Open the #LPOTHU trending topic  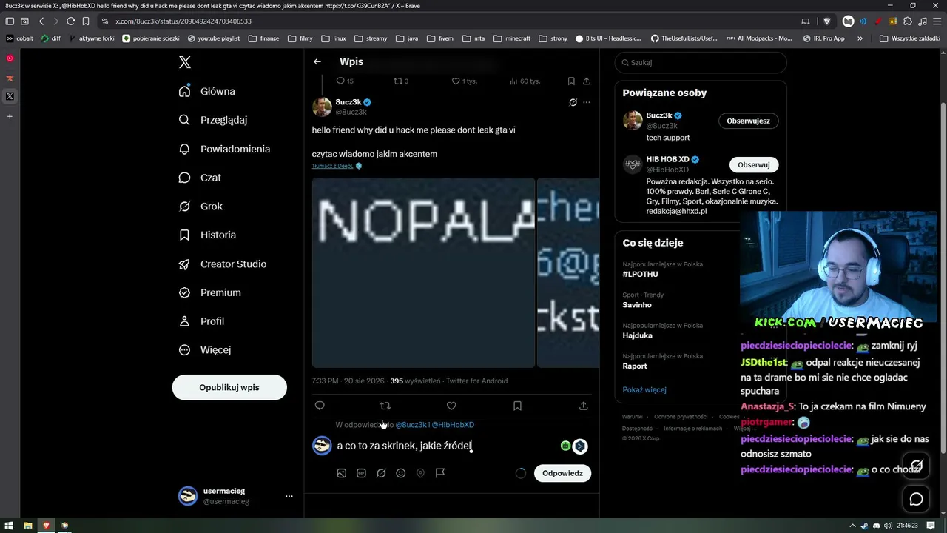click(640, 274)
